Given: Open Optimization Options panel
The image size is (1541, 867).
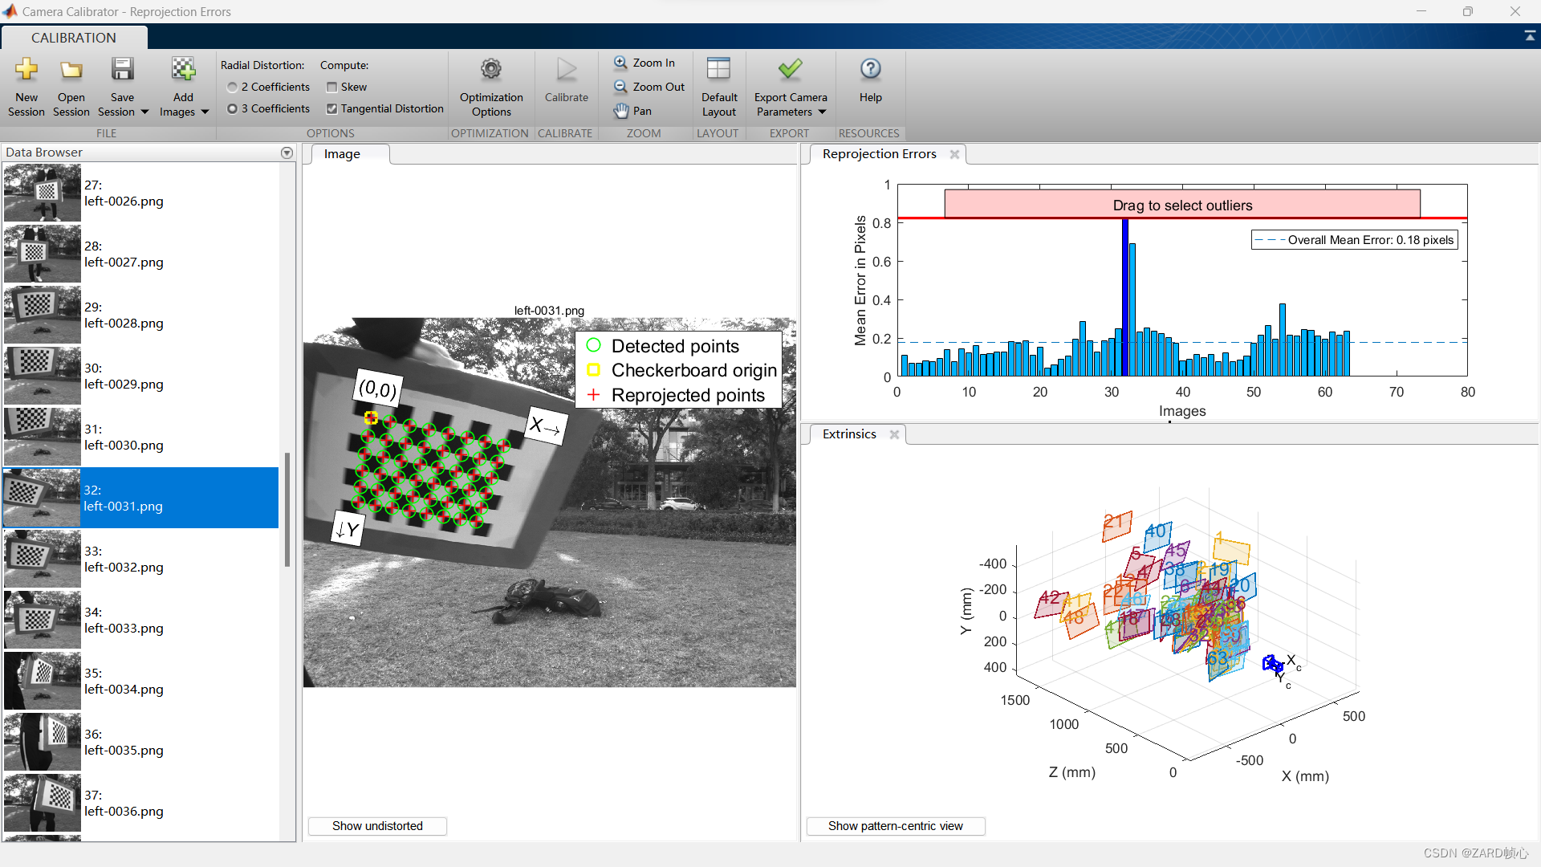Looking at the screenshot, I should pyautogui.click(x=490, y=87).
